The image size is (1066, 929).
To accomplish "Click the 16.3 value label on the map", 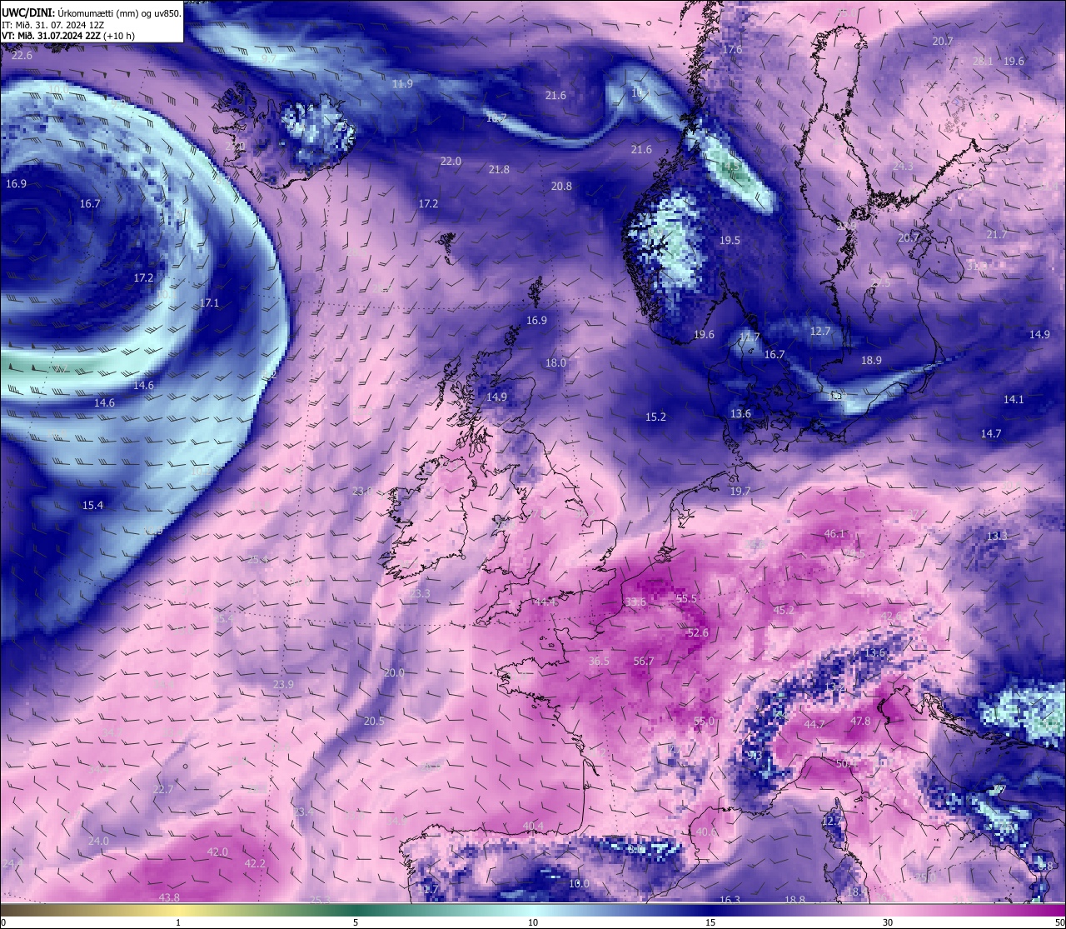I will point(730,901).
